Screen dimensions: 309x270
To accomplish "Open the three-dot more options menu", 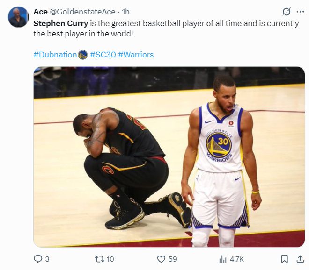I will pyautogui.click(x=300, y=12).
